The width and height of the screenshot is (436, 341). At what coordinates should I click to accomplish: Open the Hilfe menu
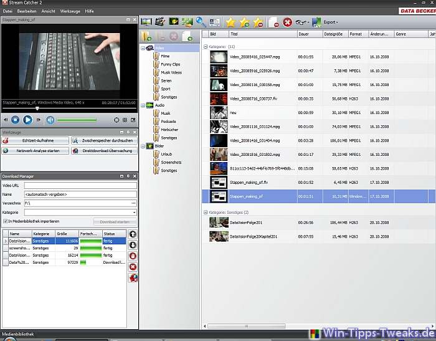(89, 11)
